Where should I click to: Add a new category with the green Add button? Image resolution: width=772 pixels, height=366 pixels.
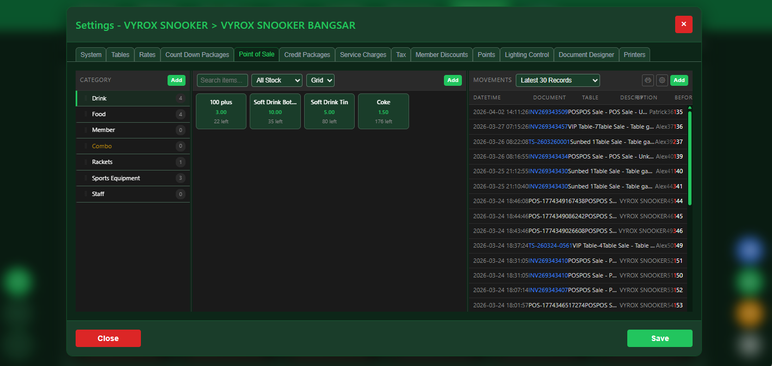(176, 80)
